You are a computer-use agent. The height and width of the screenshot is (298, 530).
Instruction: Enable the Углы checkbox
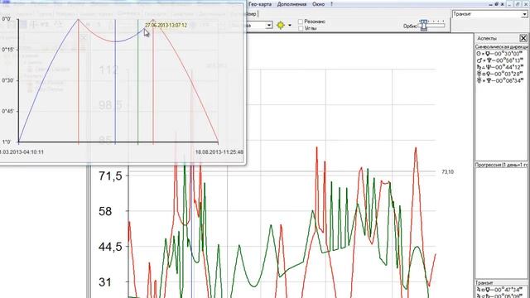coord(301,28)
